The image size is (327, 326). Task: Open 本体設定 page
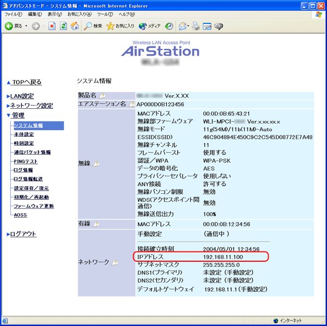pos(24,134)
